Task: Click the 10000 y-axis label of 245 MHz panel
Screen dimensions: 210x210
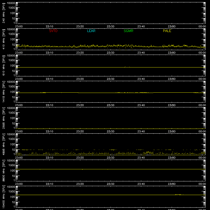Action: point(11,3)
